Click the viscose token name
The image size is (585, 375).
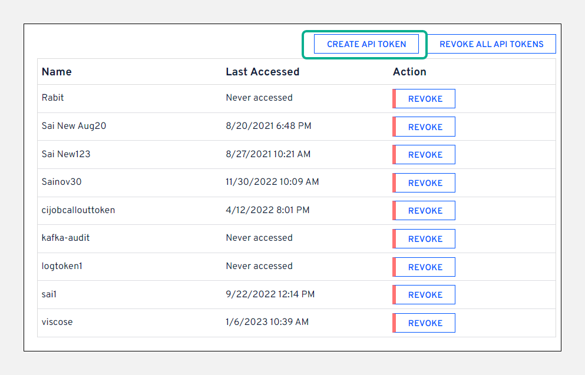57,322
